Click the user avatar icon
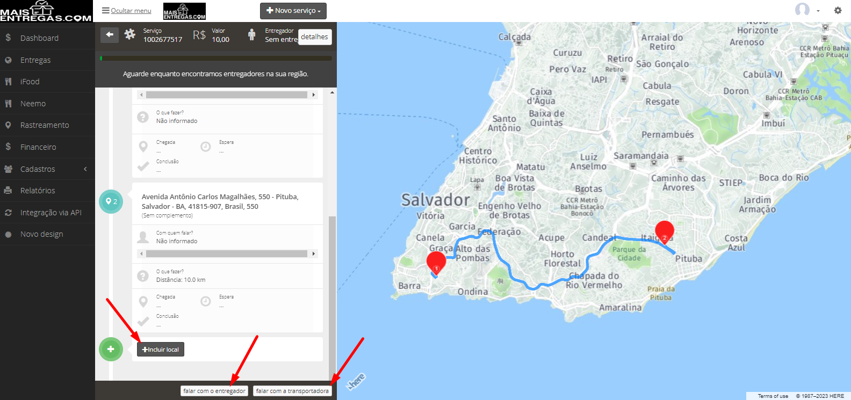 click(x=802, y=10)
